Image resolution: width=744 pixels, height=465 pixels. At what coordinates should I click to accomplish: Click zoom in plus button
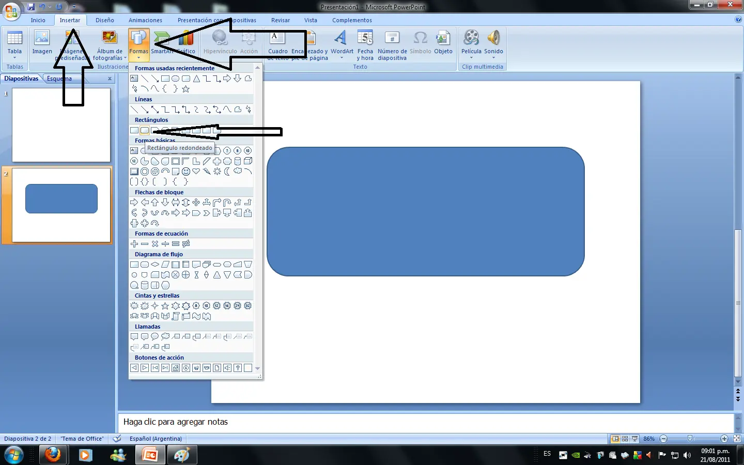(x=724, y=439)
